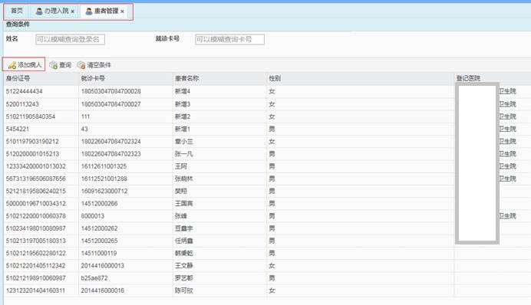The image size is (531, 305).
Task: Select the 患者管理 tab
Action: tap(104, 11)
